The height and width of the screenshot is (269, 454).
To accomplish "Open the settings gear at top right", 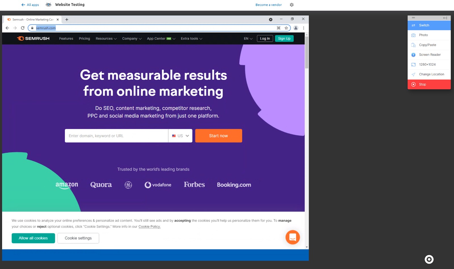I will pos(291,5).
